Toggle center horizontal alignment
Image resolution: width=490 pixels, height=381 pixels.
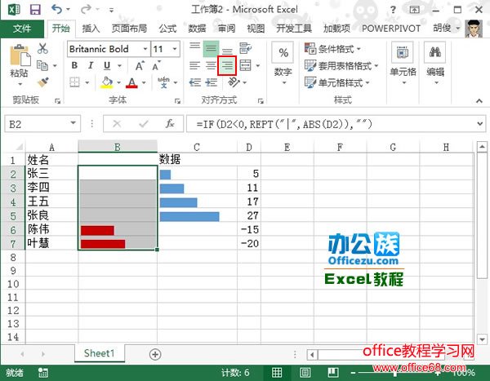point(212,65)
